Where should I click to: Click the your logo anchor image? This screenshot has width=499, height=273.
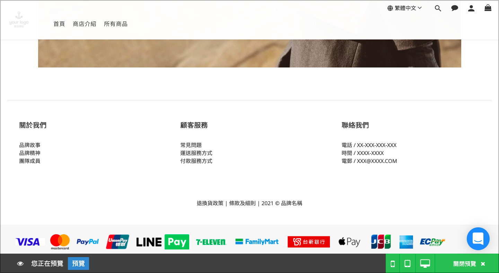click(19, 19)
